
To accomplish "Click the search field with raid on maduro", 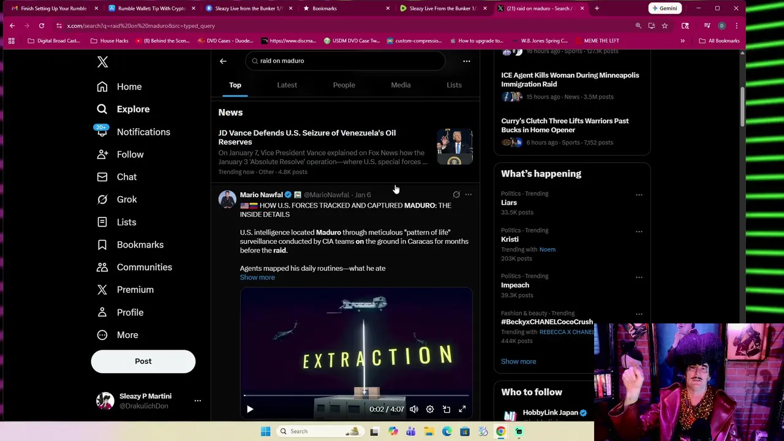I will point(345,61).
